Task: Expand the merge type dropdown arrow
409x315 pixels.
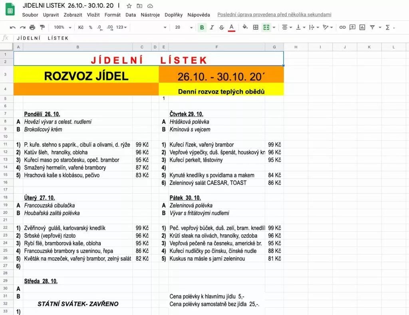Action: (274, 28)
